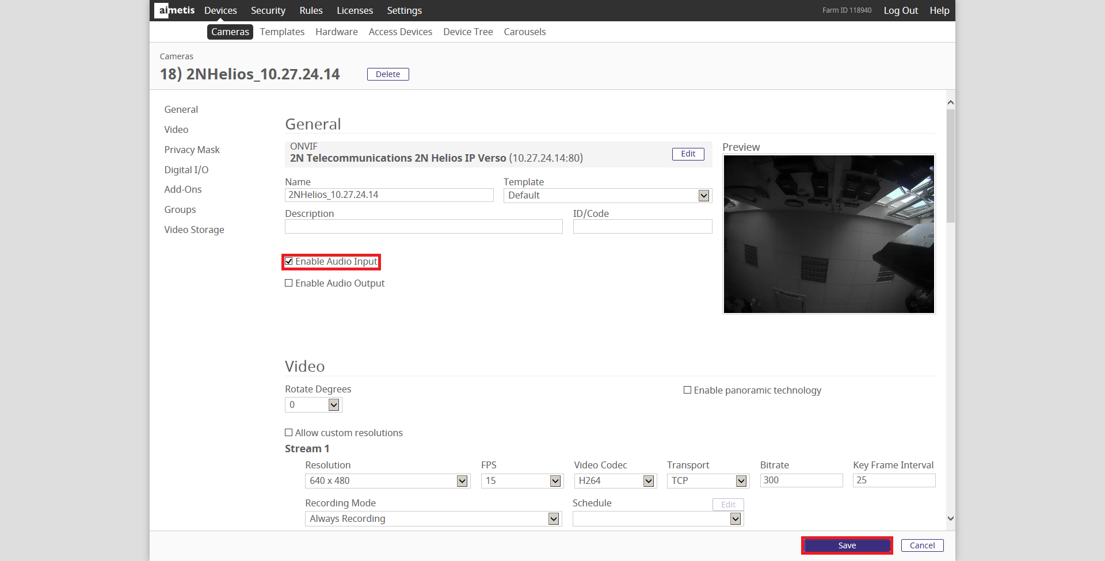The image size is (1105, 561).
Task: Click the Aimetis logo
Action: point(175,10)
